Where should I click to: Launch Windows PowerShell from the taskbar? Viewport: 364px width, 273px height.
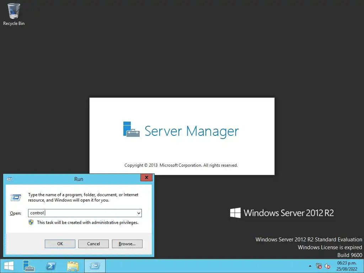(x=51, y=266)
